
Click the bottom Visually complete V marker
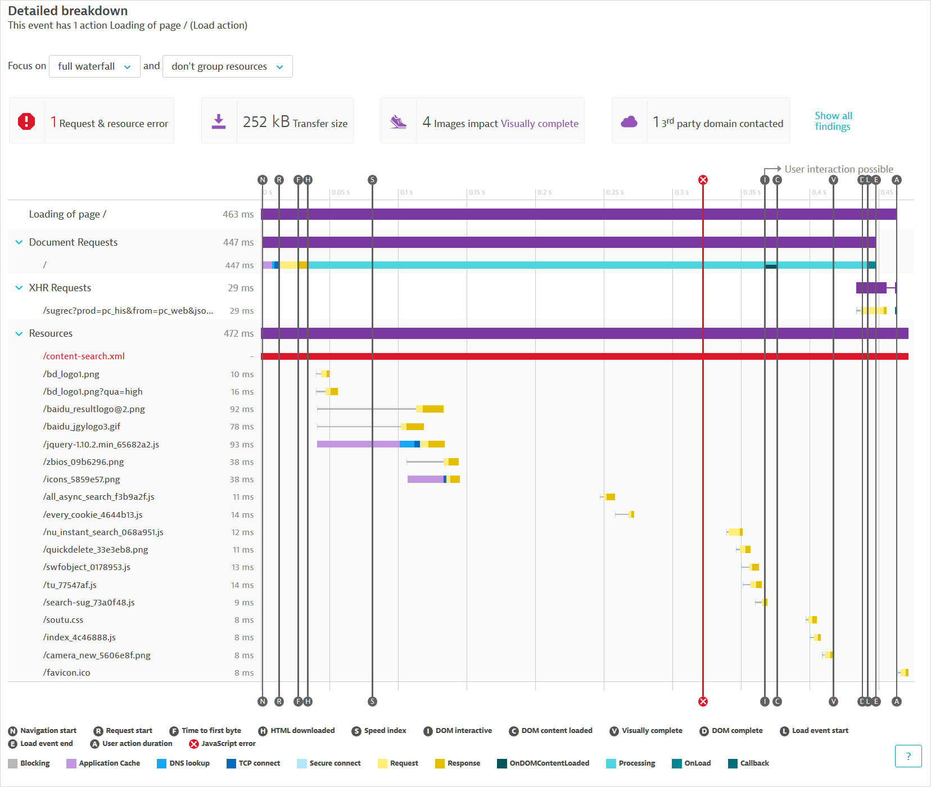click(x=833, y=702)
